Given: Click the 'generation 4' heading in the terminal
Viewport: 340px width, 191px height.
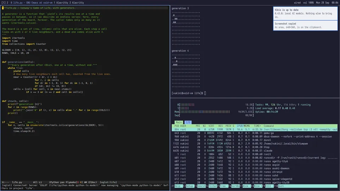Looking at the screenshot, I should [x=180, y=51].
